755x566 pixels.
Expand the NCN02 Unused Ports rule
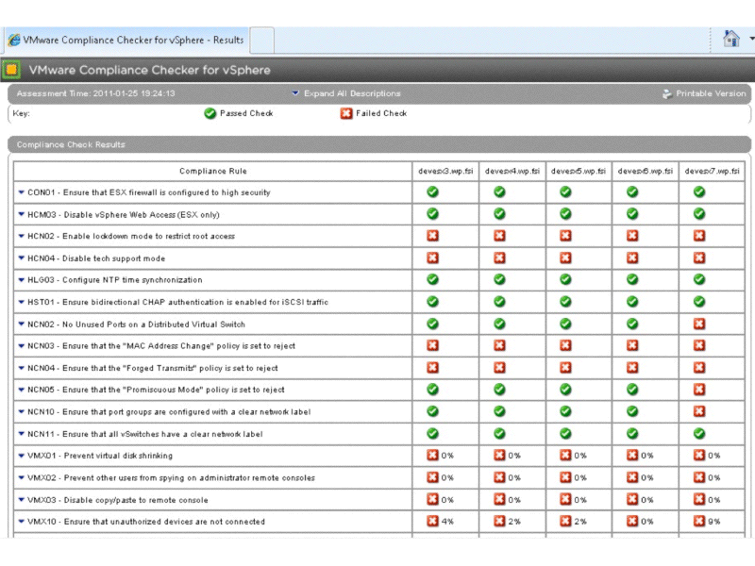pos(21,324)
